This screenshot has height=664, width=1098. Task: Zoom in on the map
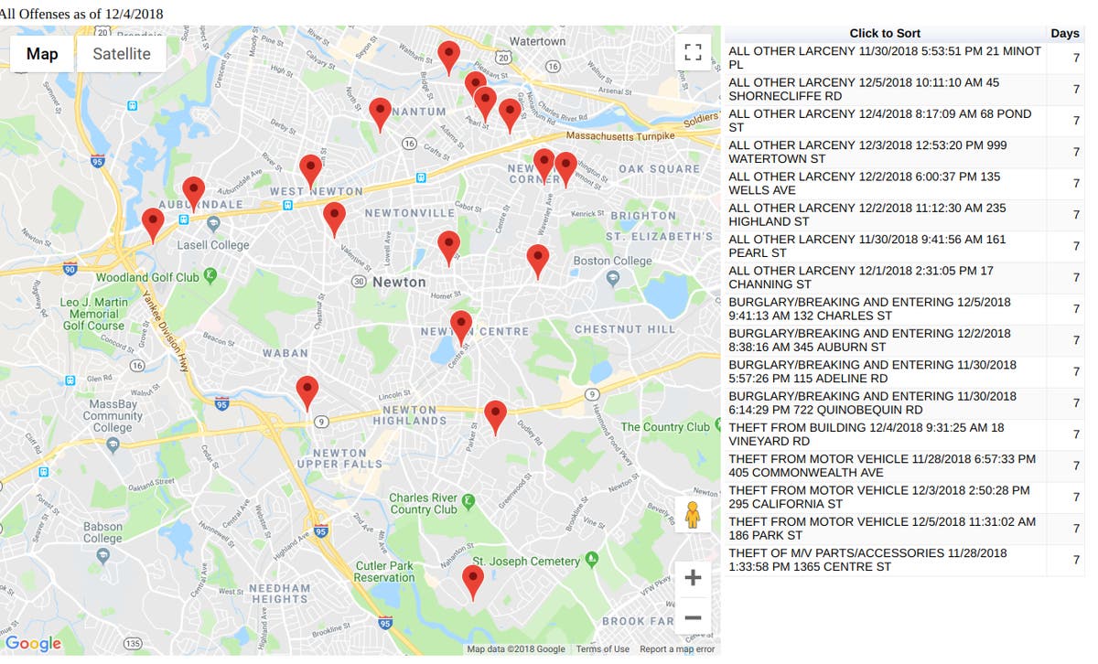click(693, 578)
